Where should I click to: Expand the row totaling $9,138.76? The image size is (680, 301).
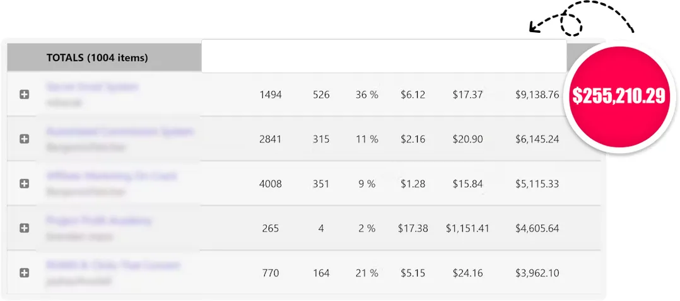point(24,95)
